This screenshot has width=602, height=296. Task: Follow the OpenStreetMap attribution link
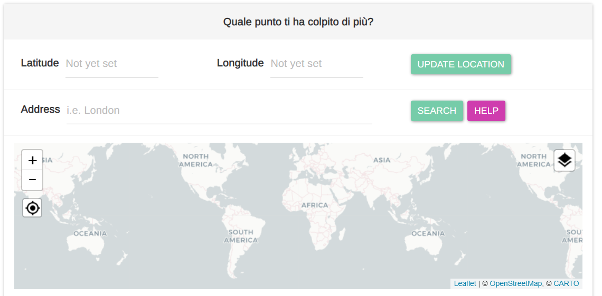515,283
